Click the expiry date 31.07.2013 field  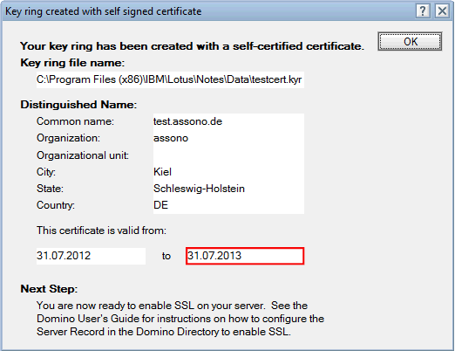245,256
